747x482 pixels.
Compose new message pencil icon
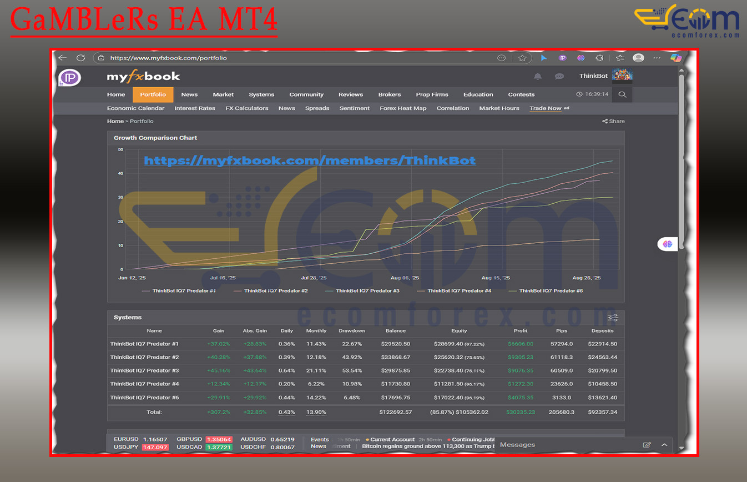[647, 445]
